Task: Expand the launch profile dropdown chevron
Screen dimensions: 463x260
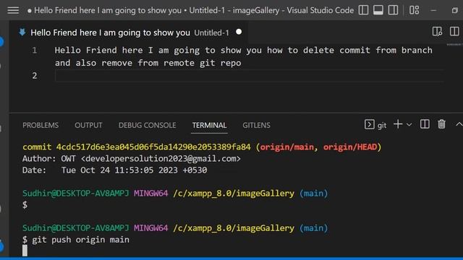Action: point(409,125)
